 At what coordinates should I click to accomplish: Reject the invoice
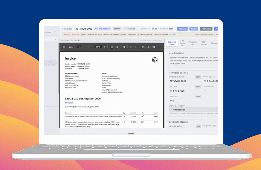[x=194, y=29]
